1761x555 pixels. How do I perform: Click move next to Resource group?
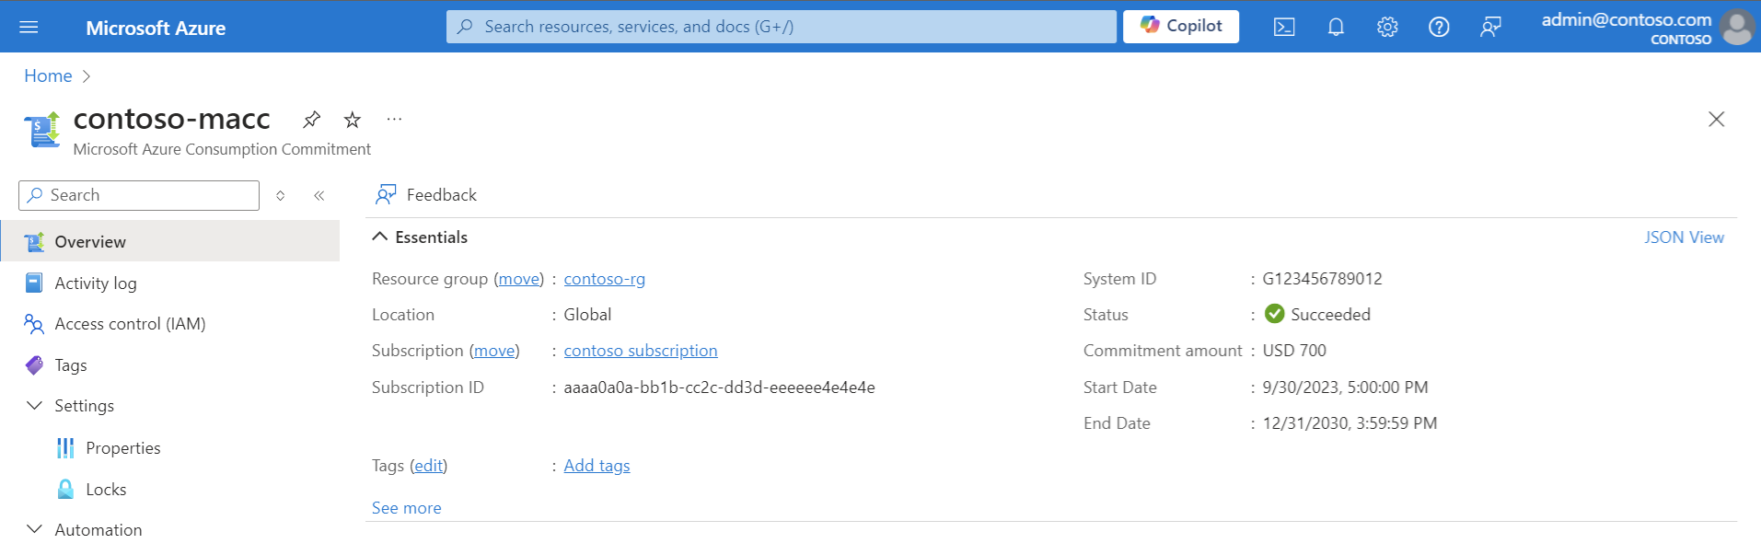point(519,279)
